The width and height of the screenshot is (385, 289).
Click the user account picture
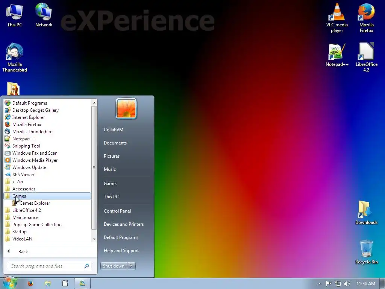coord(126,108)
